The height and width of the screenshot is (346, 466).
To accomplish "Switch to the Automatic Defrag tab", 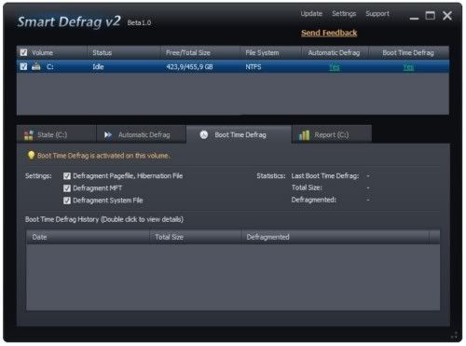I will point(142,134).
